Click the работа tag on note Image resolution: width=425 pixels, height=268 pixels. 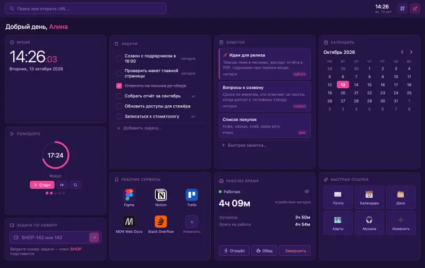[300, 74]
